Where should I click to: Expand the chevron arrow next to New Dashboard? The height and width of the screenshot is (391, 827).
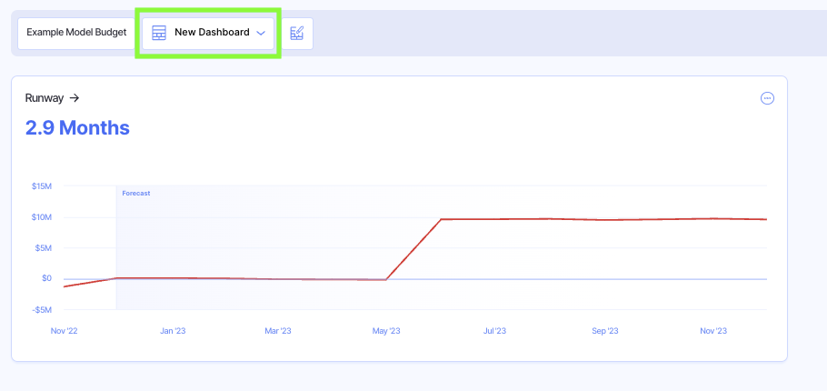[261, 33]
